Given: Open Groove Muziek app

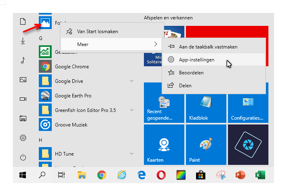Looking at the screenshot, I should click(x=71, y=125).
